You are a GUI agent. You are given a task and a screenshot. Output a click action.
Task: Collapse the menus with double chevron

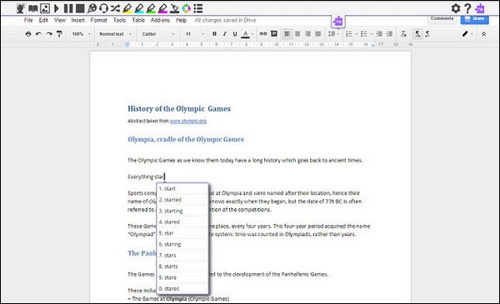(x=483, y=34)
